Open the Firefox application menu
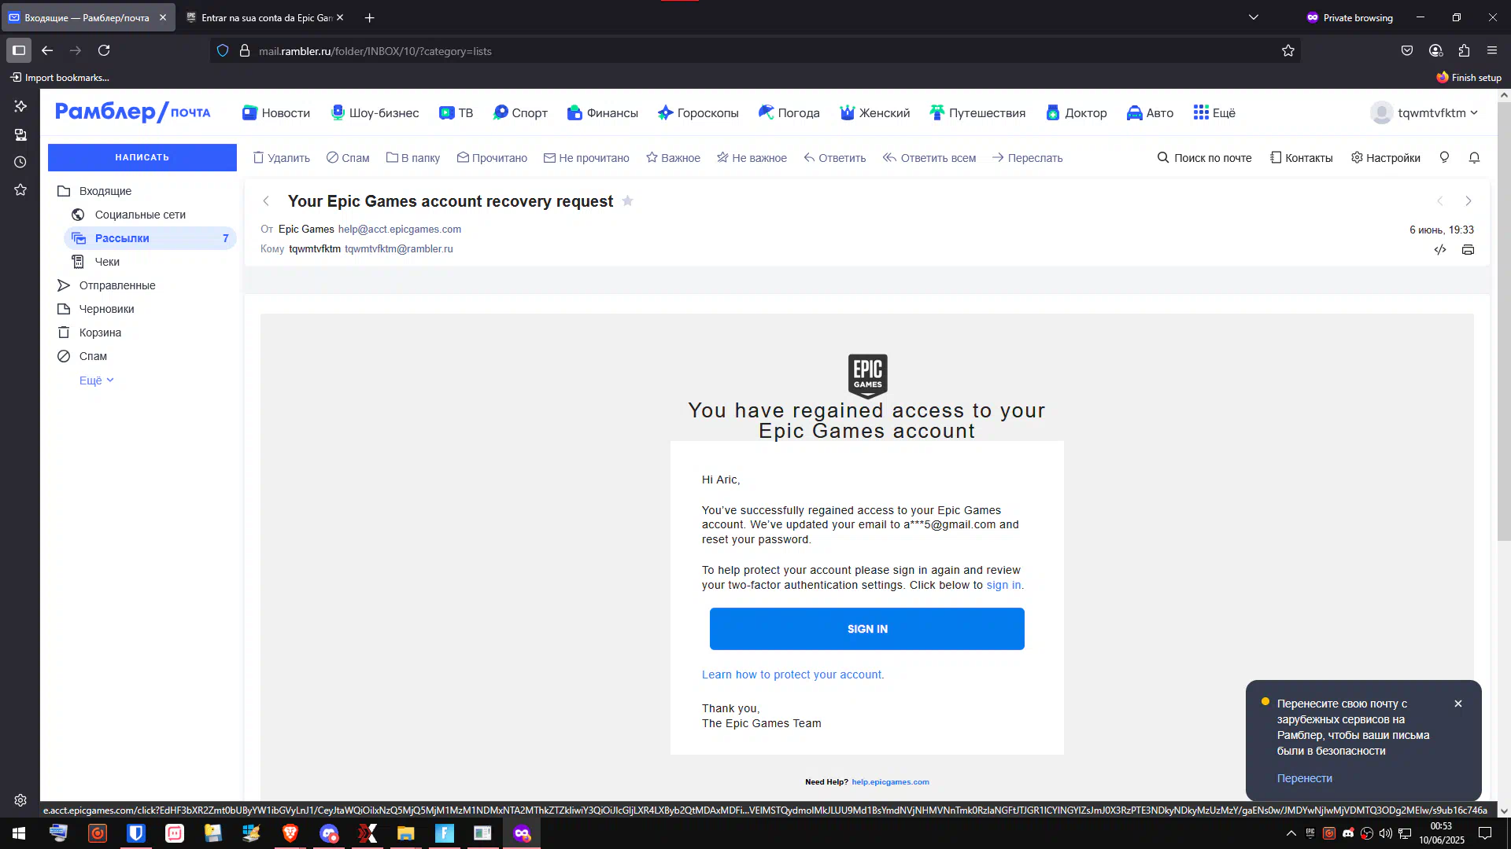The image size is (1511, 849). [1492, 50]
